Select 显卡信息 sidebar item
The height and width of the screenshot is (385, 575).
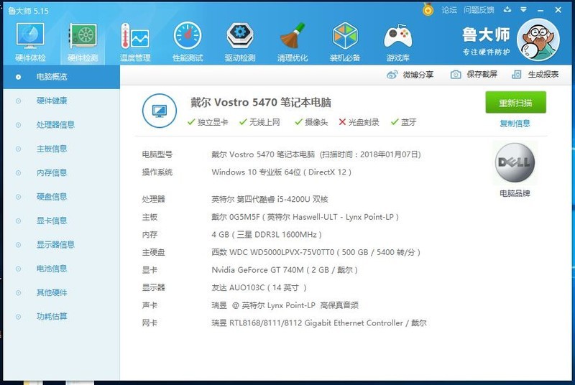pos(61,221)
